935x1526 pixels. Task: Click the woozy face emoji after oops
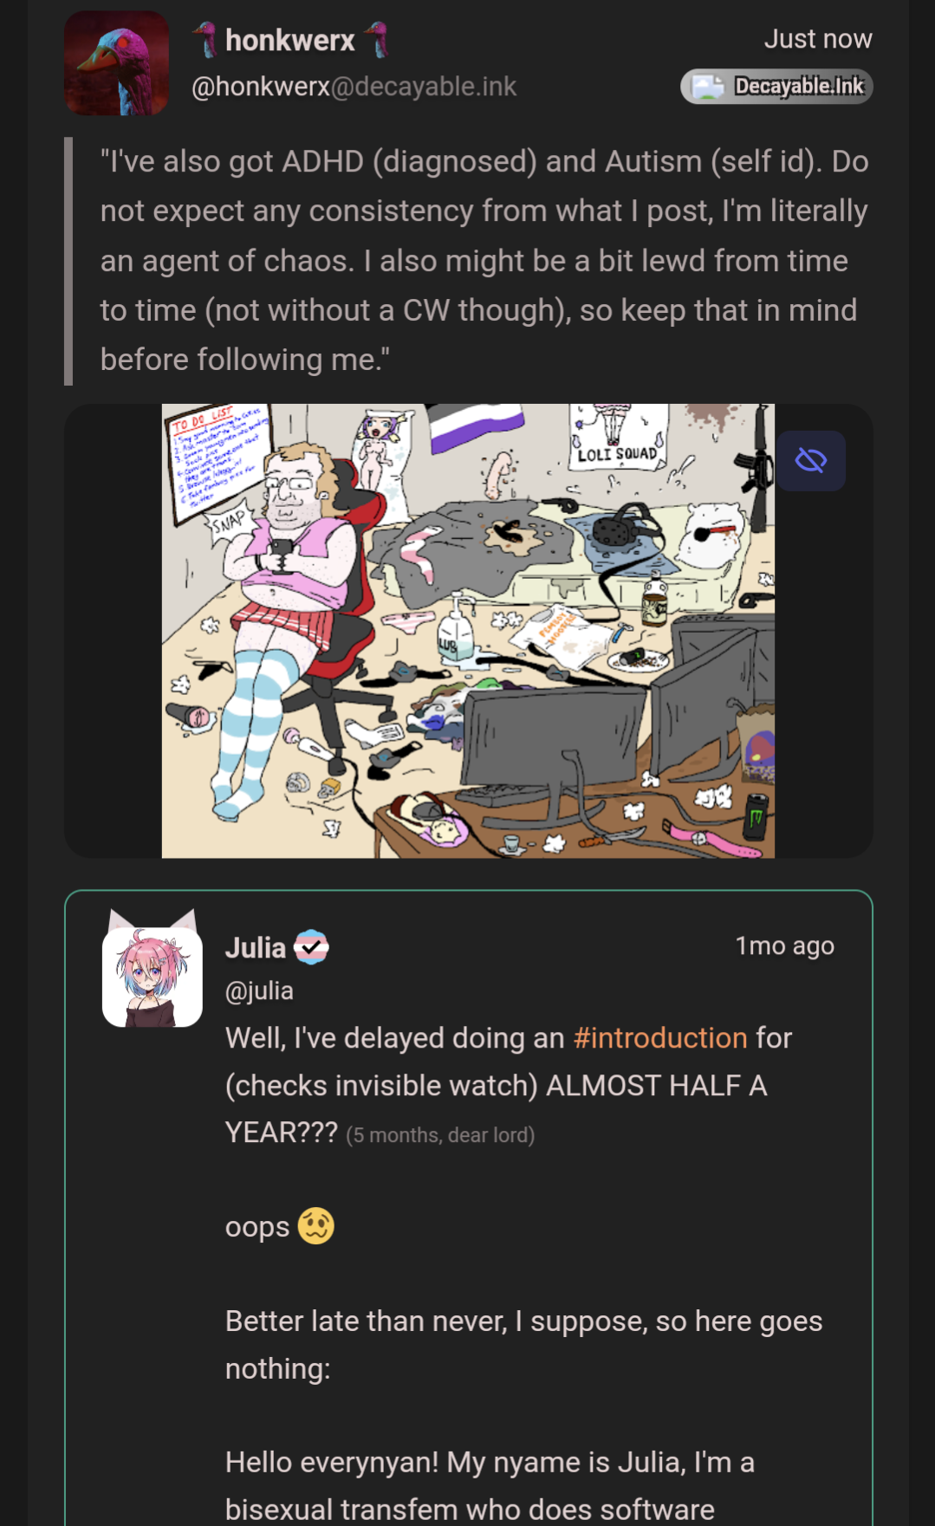pyautogui.click(x=315, y=1226)
